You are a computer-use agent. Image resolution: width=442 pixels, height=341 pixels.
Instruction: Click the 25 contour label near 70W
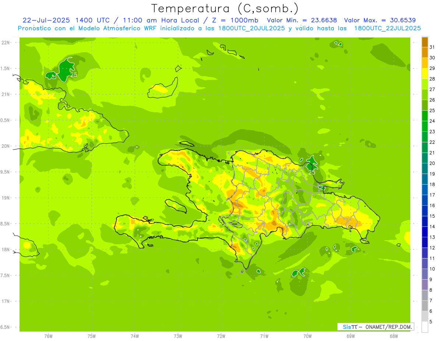point(312,172)
